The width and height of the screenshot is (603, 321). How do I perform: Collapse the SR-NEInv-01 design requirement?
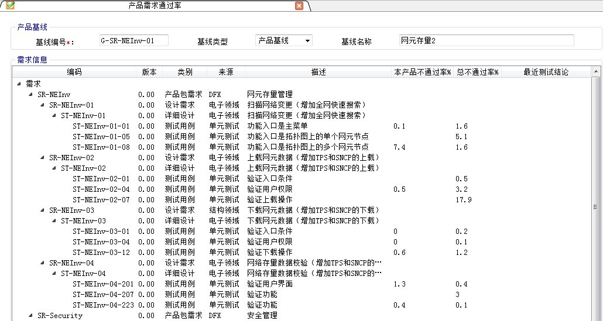point(43,105)
